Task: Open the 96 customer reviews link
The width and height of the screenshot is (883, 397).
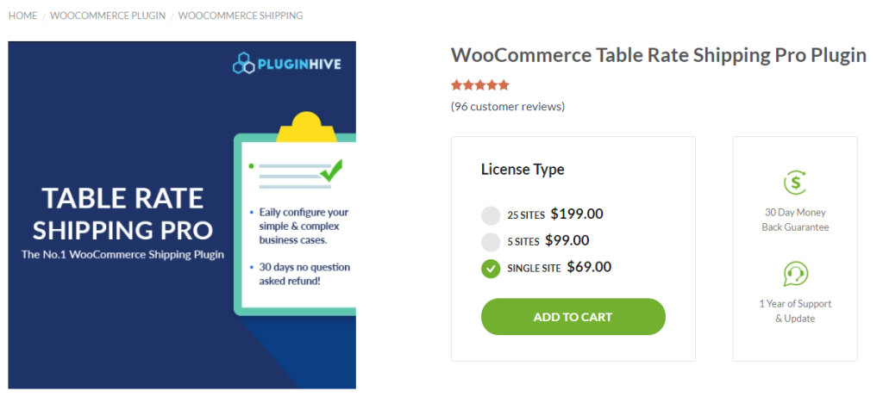Action: coord(508,107)
